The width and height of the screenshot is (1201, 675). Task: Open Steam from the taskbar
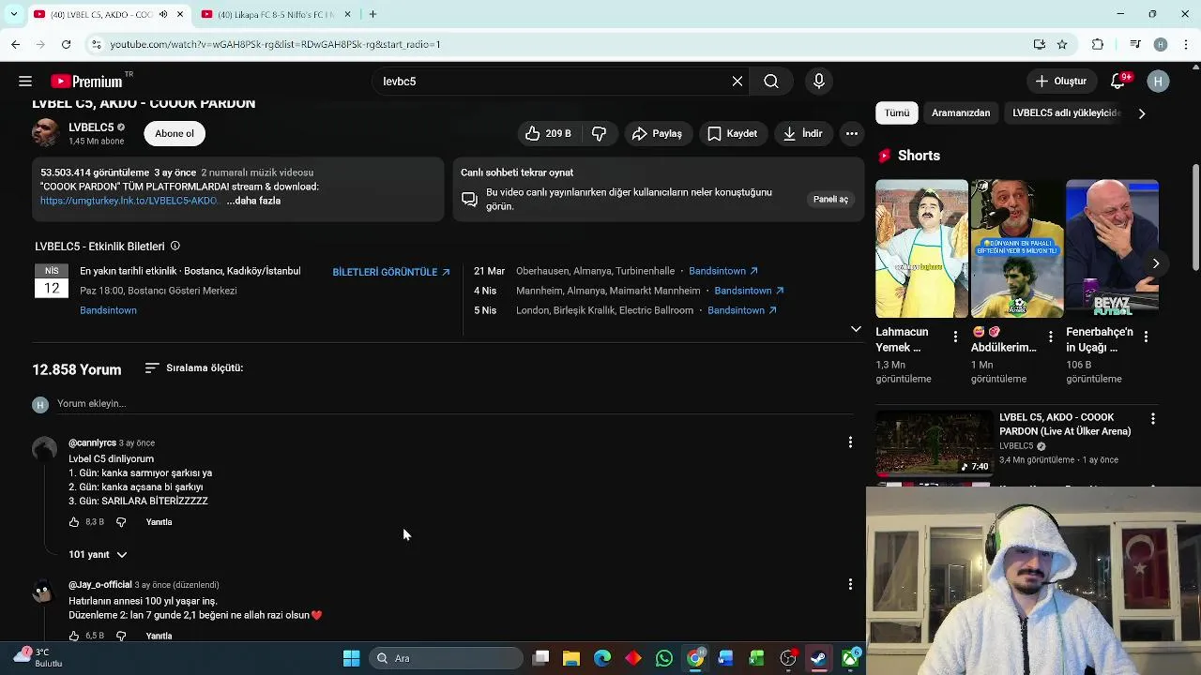click(x=818, y=659)
